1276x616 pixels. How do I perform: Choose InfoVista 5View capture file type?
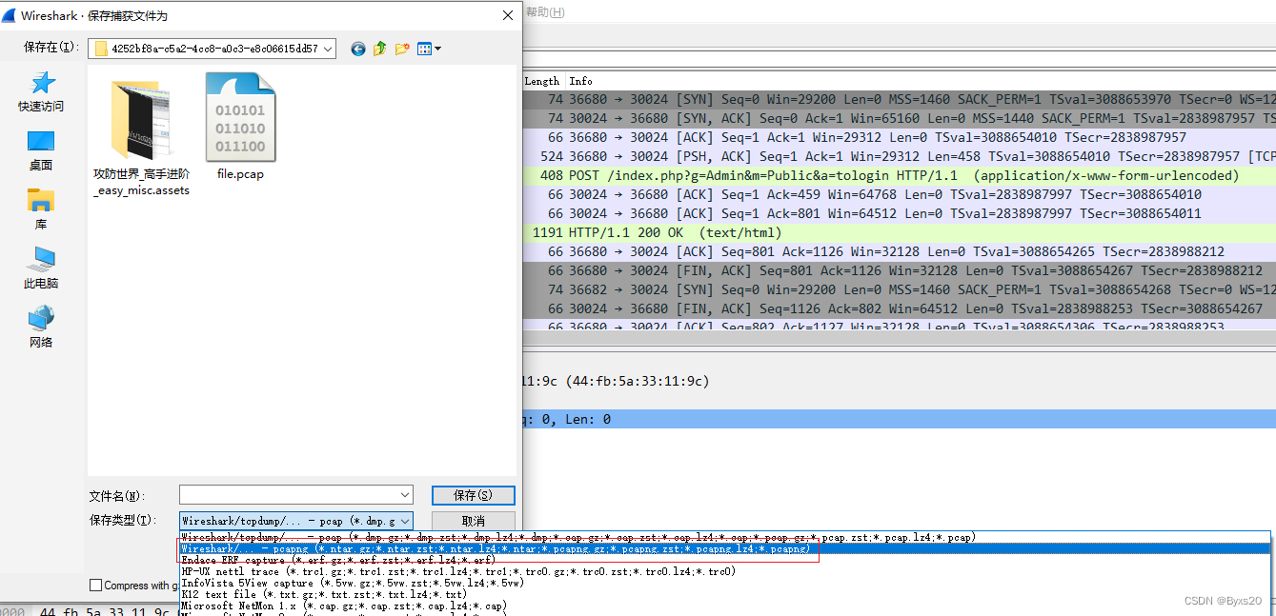[725, 583]
